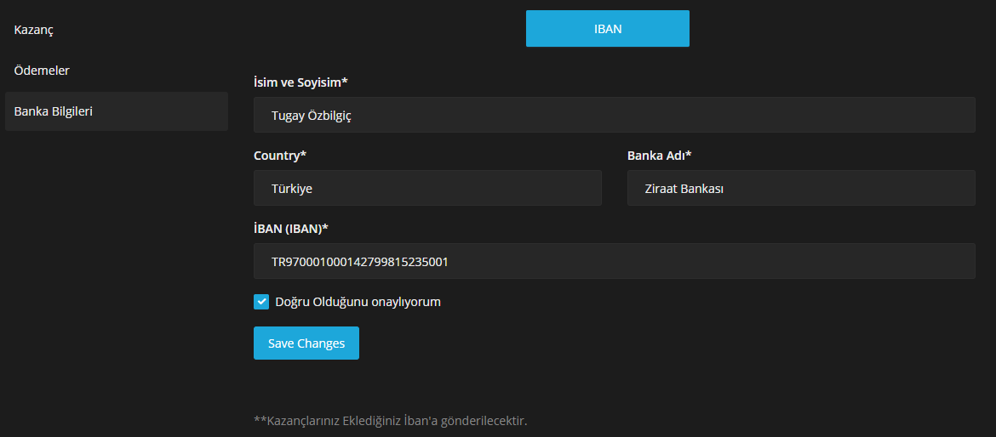Click the Kazançlarınız footer note text
Screen dimensions: 996x437
click(x=391, y=421)
